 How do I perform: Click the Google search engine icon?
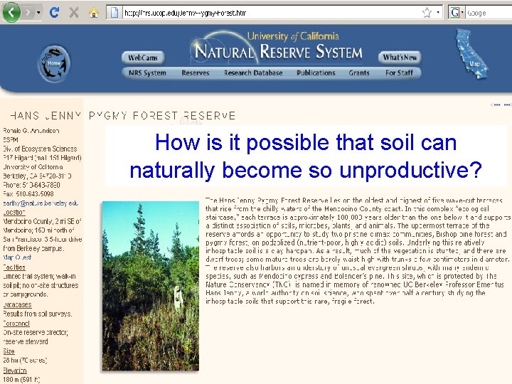(454, 13)
